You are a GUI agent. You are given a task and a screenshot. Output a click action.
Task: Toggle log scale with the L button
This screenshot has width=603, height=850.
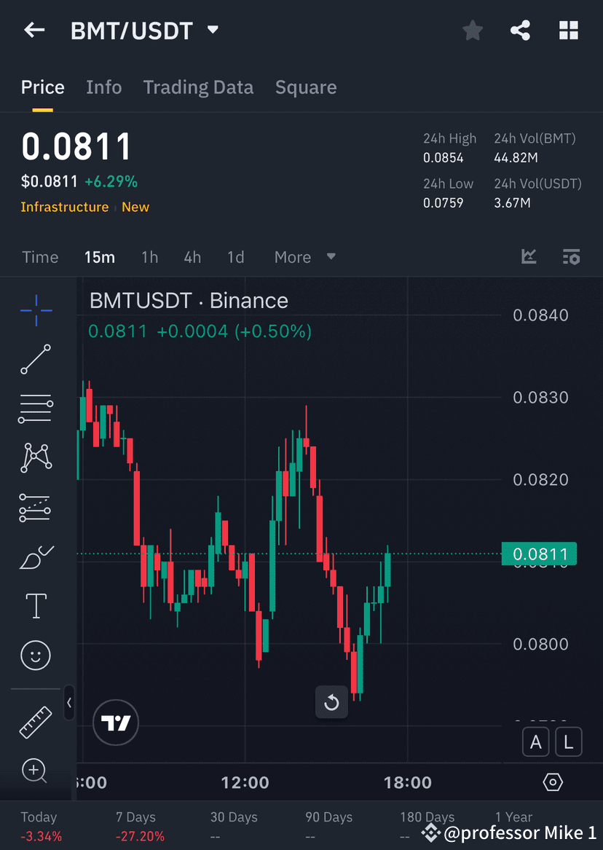point(569,741)
